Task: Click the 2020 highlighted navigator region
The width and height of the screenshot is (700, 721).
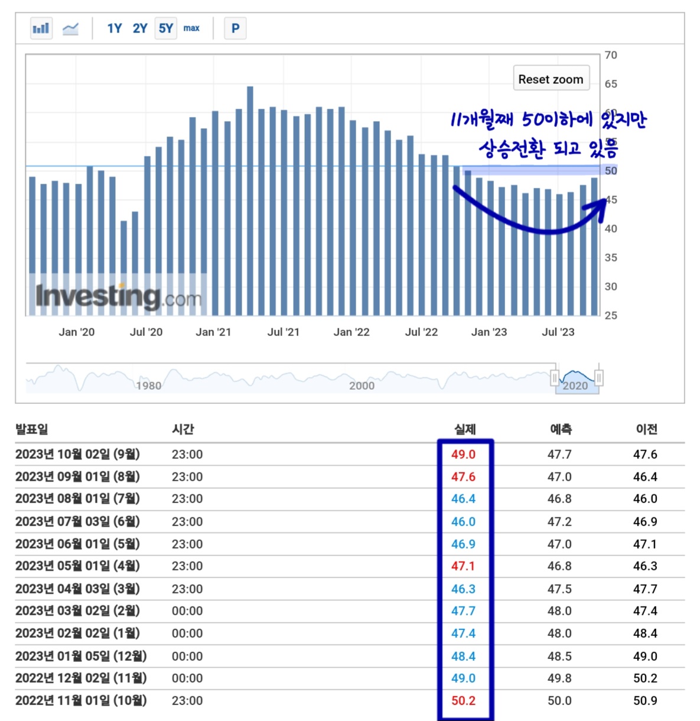Action: (577, 379)
